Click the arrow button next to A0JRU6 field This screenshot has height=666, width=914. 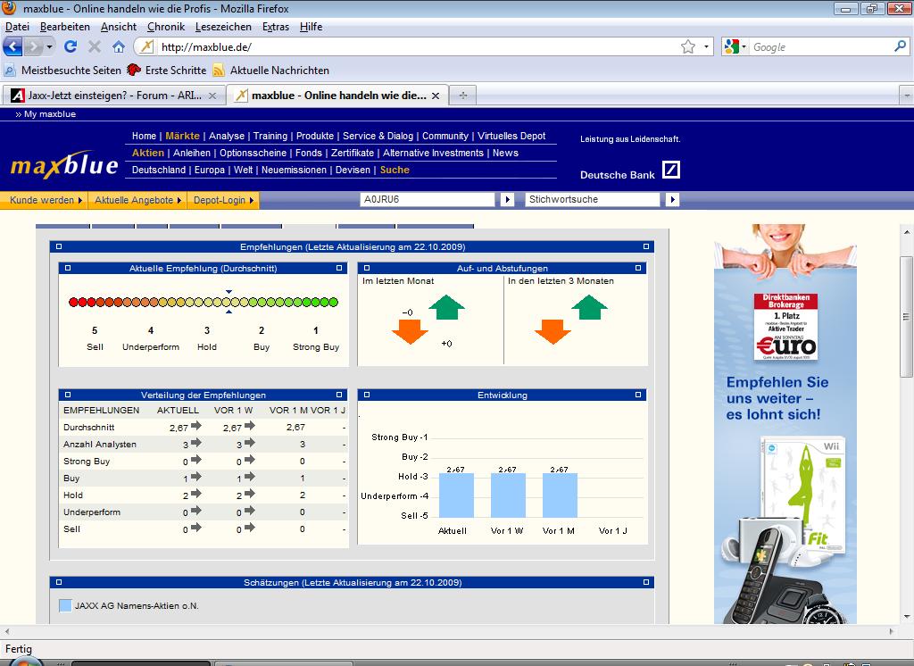click(508, 200)
